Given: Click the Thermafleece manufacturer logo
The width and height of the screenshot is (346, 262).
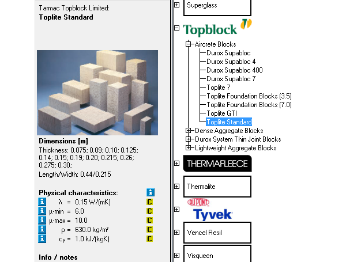Looking at the screenshot, I should click(217, 164).
